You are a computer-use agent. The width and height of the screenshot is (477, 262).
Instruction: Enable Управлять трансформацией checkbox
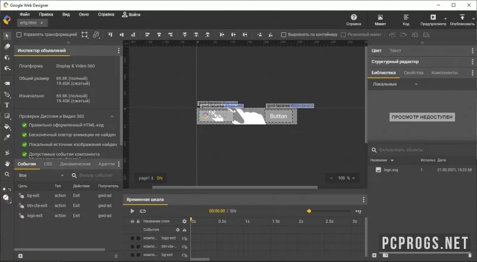pos(19,35)
